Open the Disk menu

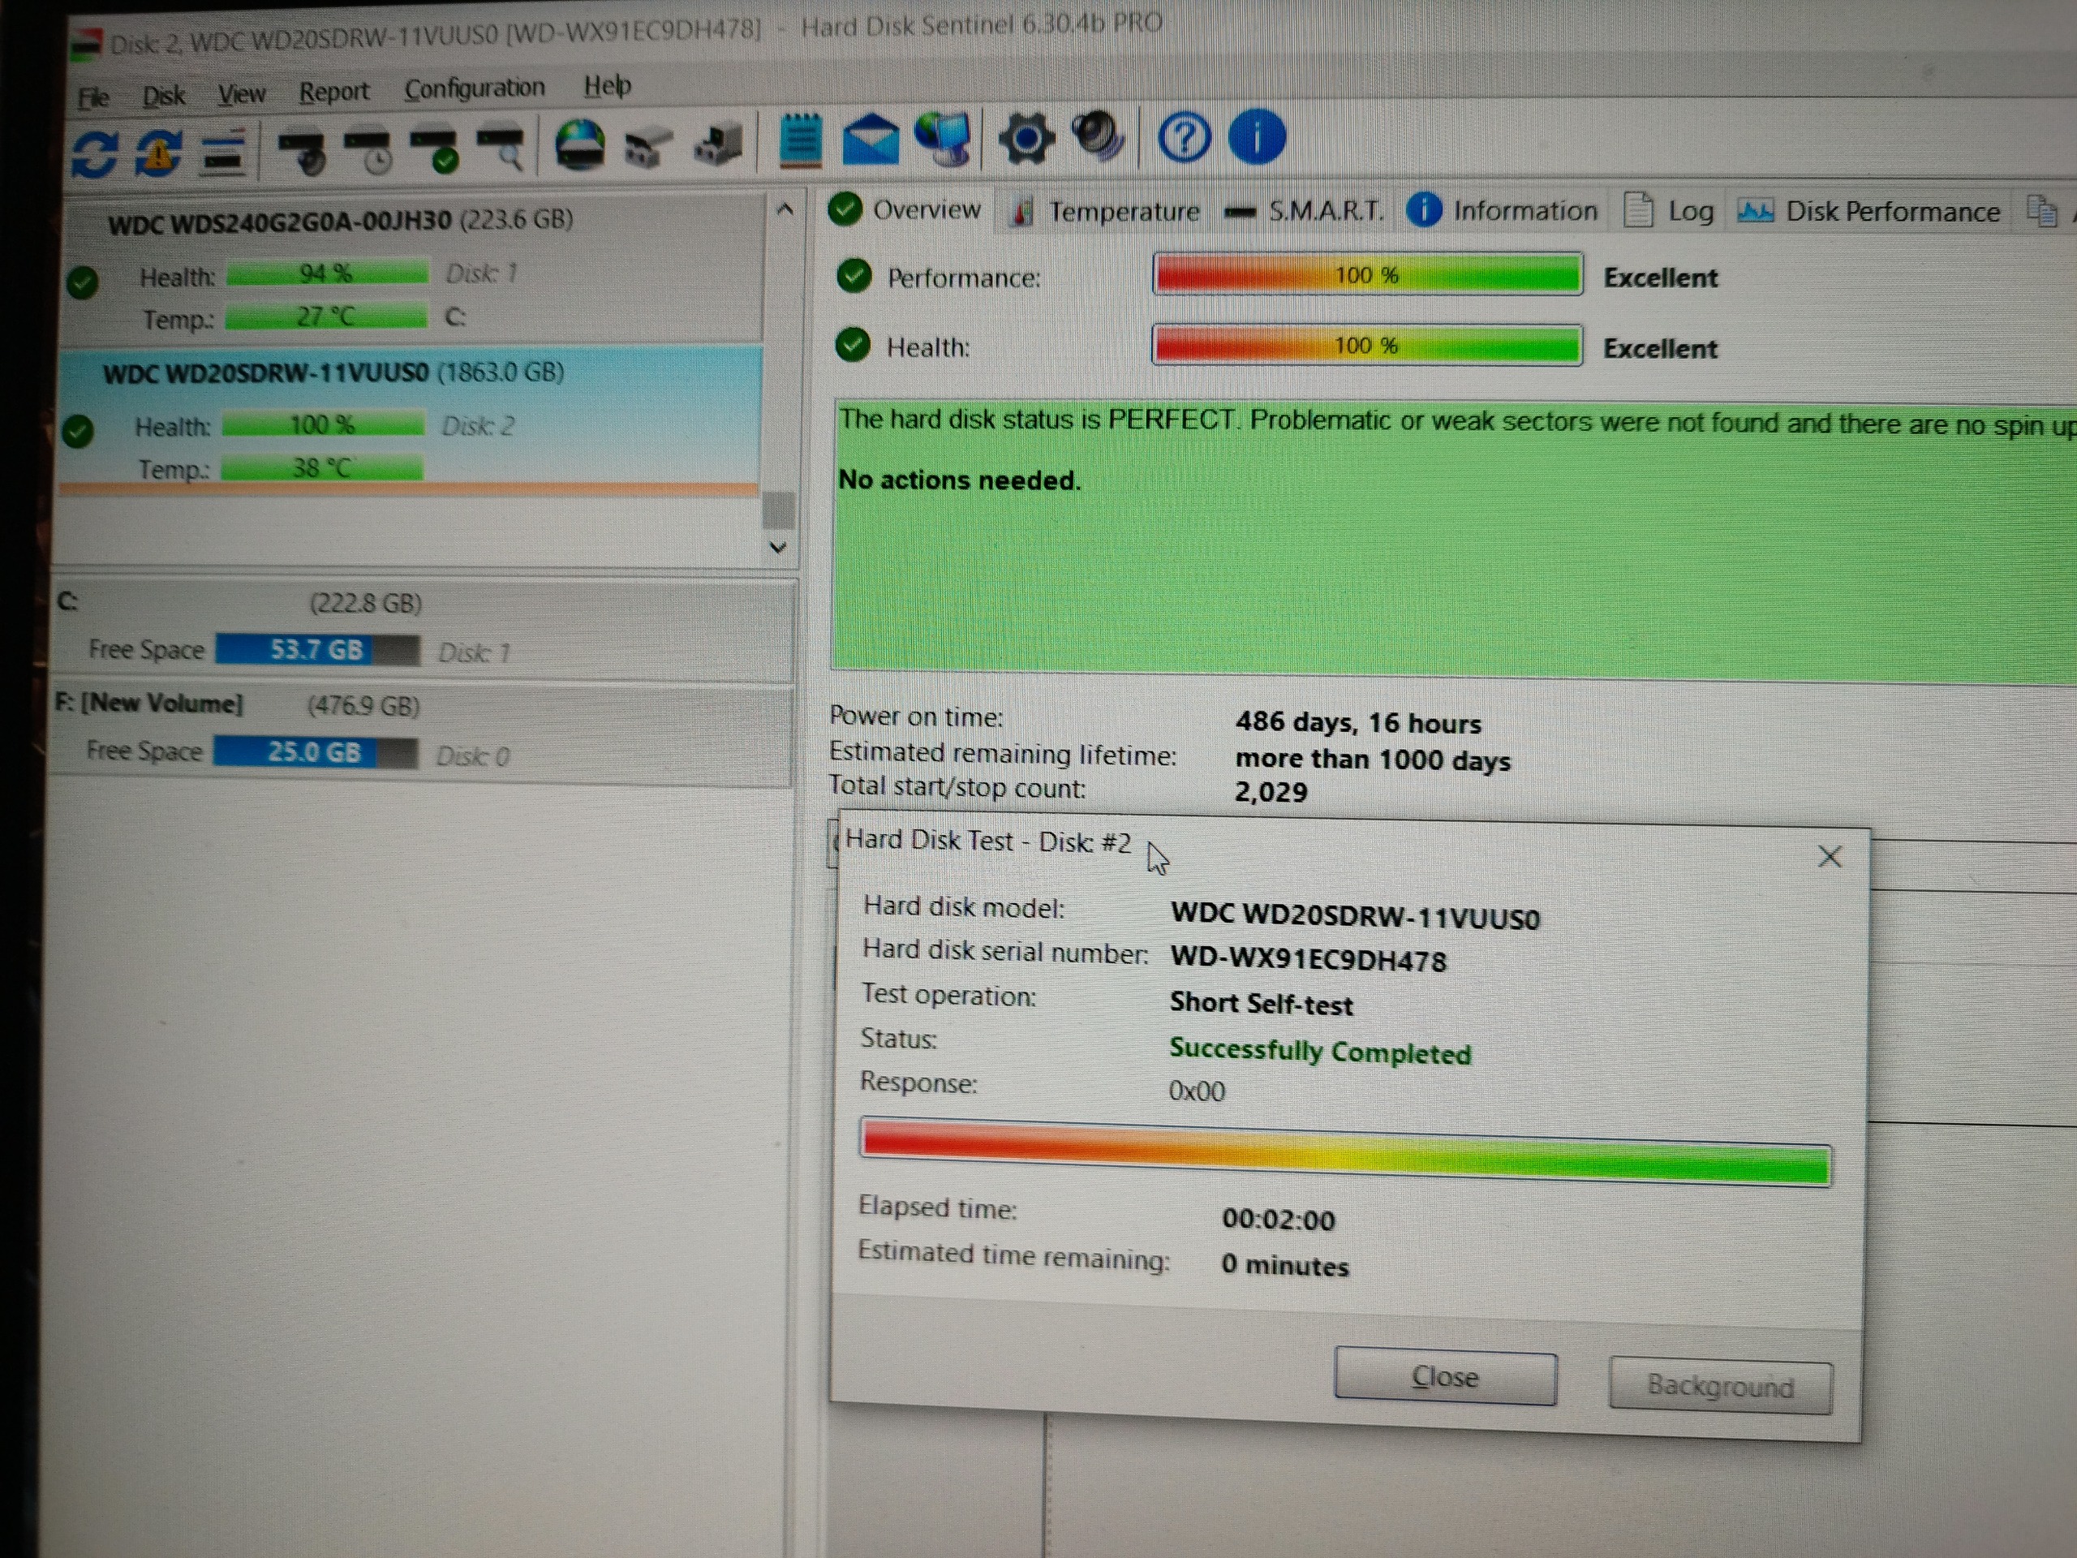click(x=165, y=96)
